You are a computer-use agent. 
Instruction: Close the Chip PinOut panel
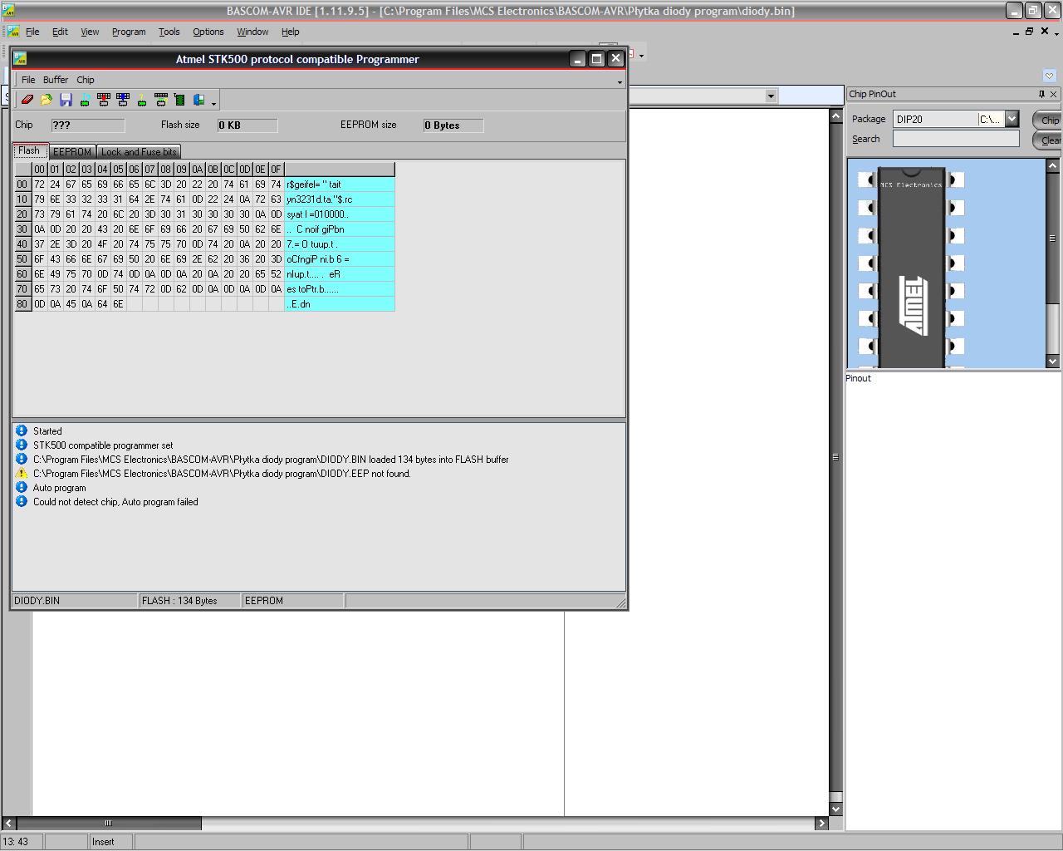pyautogui.click(x=1054, y=94)
